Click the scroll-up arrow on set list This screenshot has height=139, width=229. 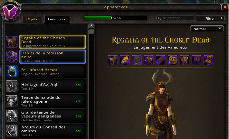[x=91, y=26]
